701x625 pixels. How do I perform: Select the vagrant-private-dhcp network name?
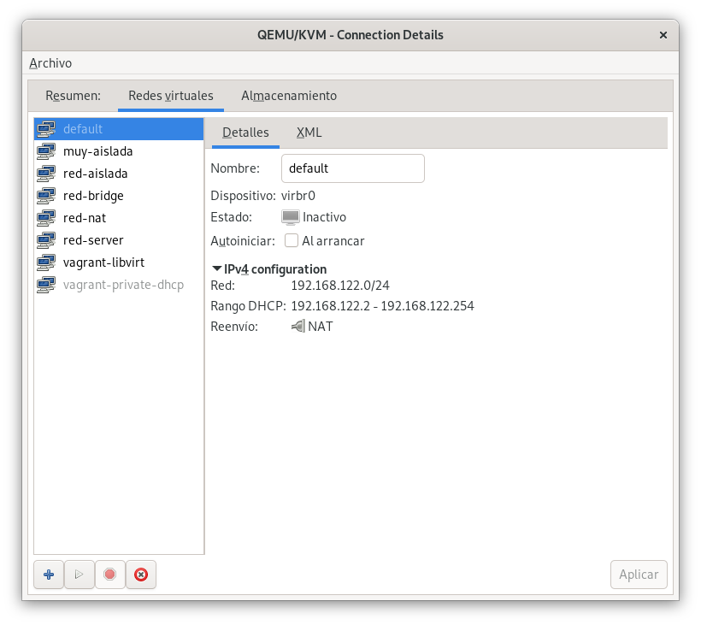tap(123, 286)
